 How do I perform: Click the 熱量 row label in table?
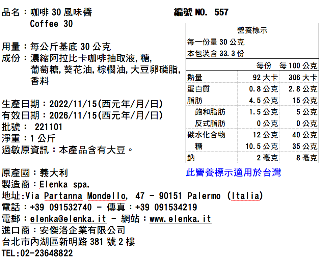click(195, 78)
